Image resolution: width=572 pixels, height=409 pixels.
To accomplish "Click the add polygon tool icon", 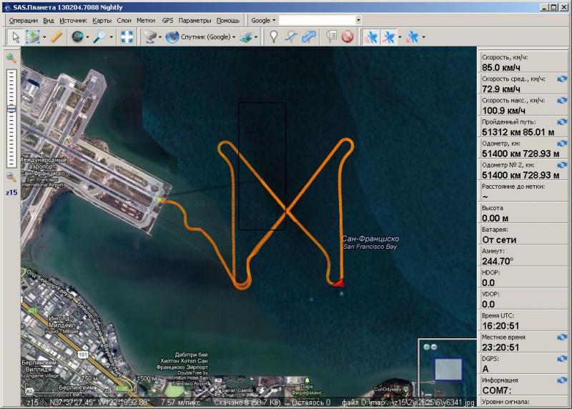I will [x=308, y=36].
